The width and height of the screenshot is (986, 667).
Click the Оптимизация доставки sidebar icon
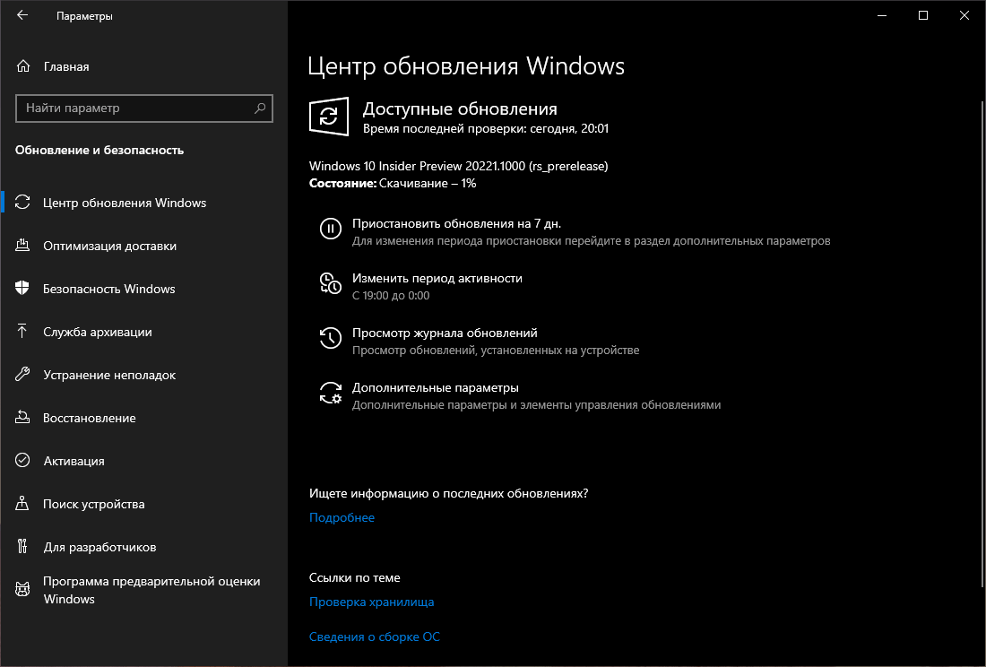tap(22, 246)
